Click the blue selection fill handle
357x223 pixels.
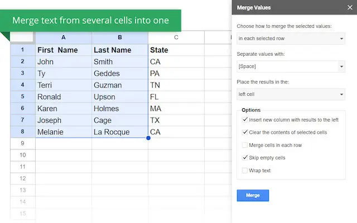pos(148,138)
